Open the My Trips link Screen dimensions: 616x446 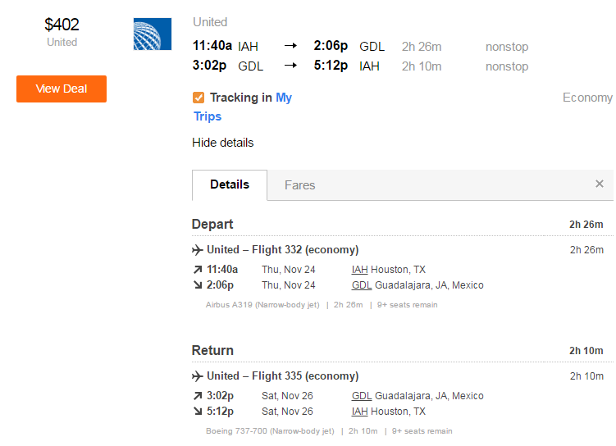click(x=243, y=107)
